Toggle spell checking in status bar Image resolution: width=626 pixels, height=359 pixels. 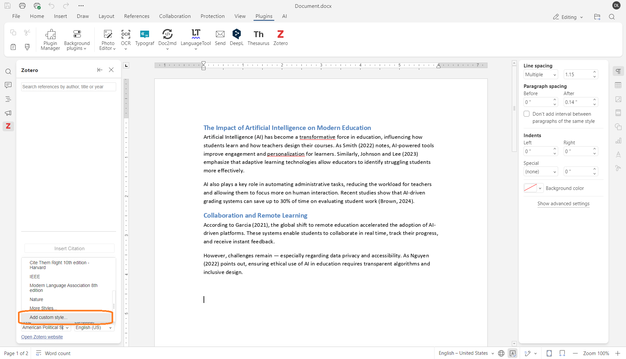pos(513,353)
